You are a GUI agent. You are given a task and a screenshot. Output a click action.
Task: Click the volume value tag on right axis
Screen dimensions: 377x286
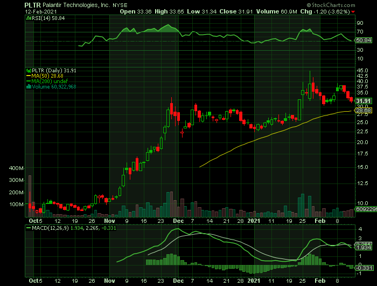pos(366,209)
